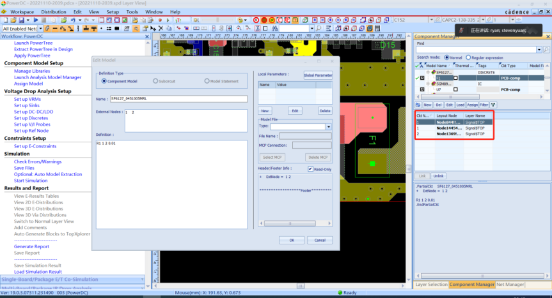This screenshot has height=298, width=552.
Task: Click the green open folder toolbar icon
Action: pyautogui.click(x=64, y=20)
